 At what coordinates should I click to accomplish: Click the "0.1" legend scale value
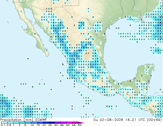click(x=3, y=125)
